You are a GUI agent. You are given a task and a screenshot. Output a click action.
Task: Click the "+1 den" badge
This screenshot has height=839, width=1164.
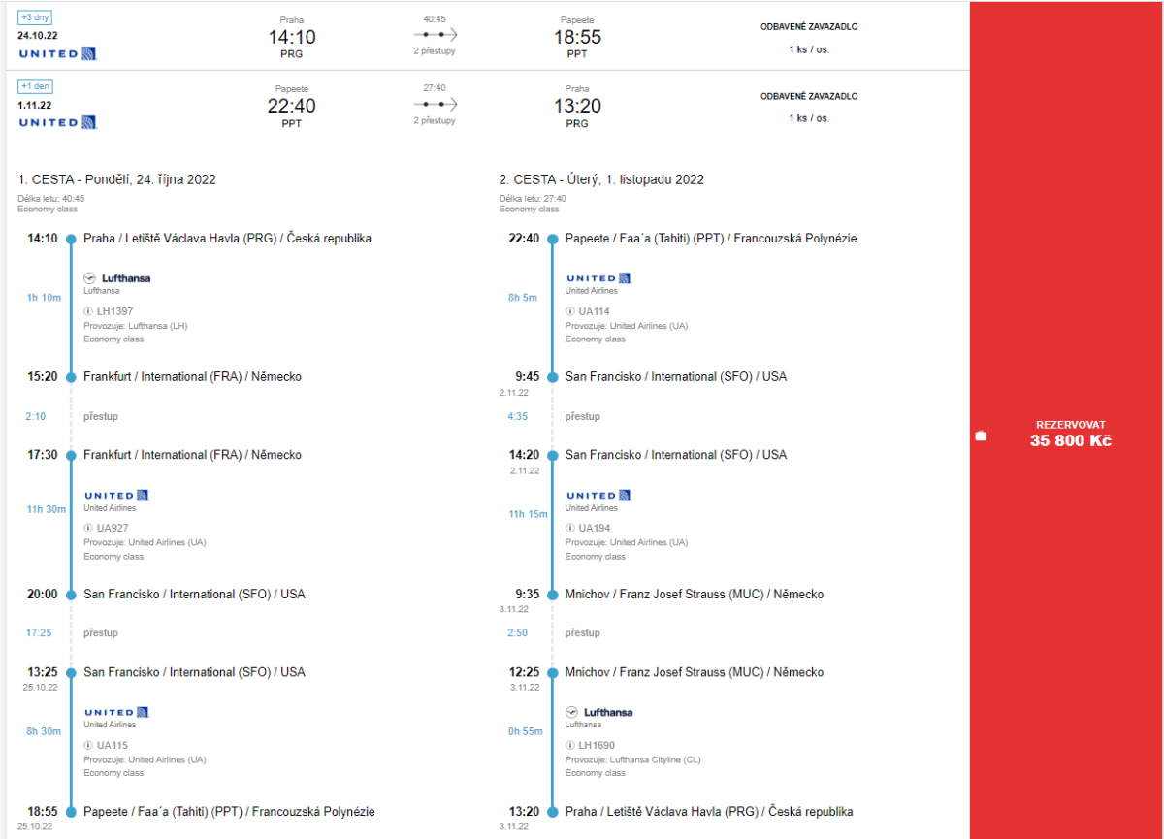pyautogui.click(x=35, y=86)
